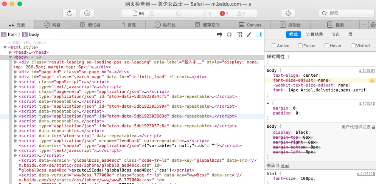Click the margin 0 property
376x184 pixels.
285,108
